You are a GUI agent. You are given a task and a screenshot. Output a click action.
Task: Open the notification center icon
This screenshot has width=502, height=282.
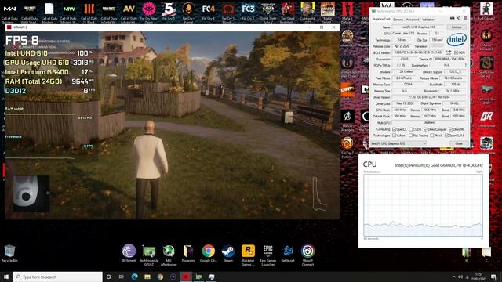(x=493, y=277)
